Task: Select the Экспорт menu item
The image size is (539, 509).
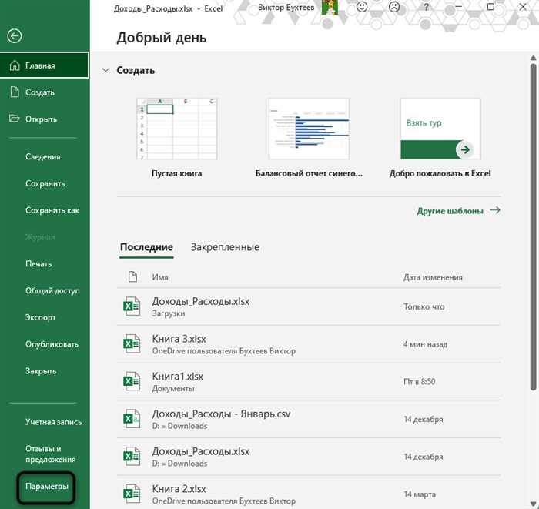Action: pyautogui.click(x=40, y=317)
